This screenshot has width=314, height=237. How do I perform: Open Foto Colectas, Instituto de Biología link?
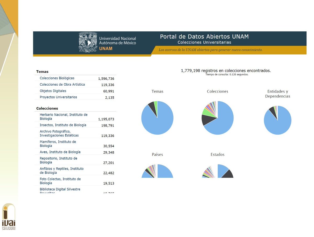(x=60, y=181)
